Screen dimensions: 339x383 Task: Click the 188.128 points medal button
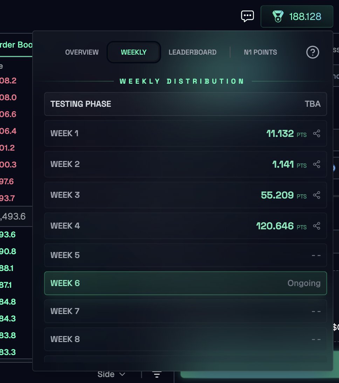click(x=297, y=16)
